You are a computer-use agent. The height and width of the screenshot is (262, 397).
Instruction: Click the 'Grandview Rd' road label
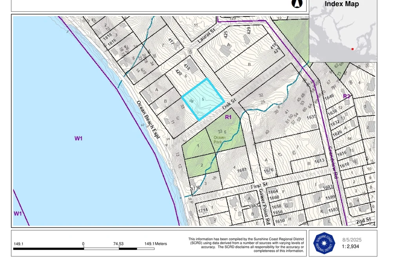333,163
